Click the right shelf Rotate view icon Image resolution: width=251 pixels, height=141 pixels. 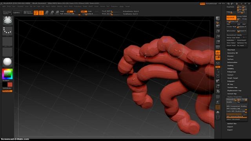pos(218,92)
